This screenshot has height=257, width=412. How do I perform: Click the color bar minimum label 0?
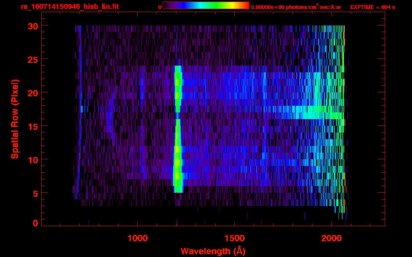pos(160,7)
